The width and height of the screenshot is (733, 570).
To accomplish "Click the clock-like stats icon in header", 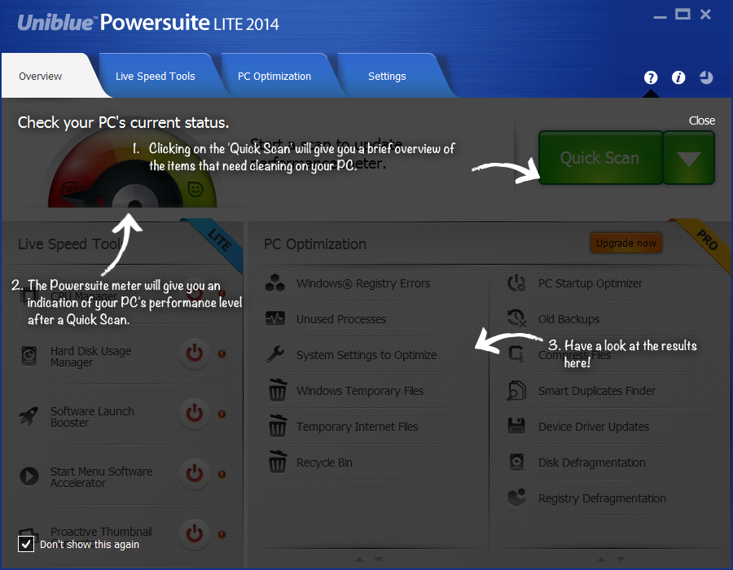I will click(x=706, y=77).
